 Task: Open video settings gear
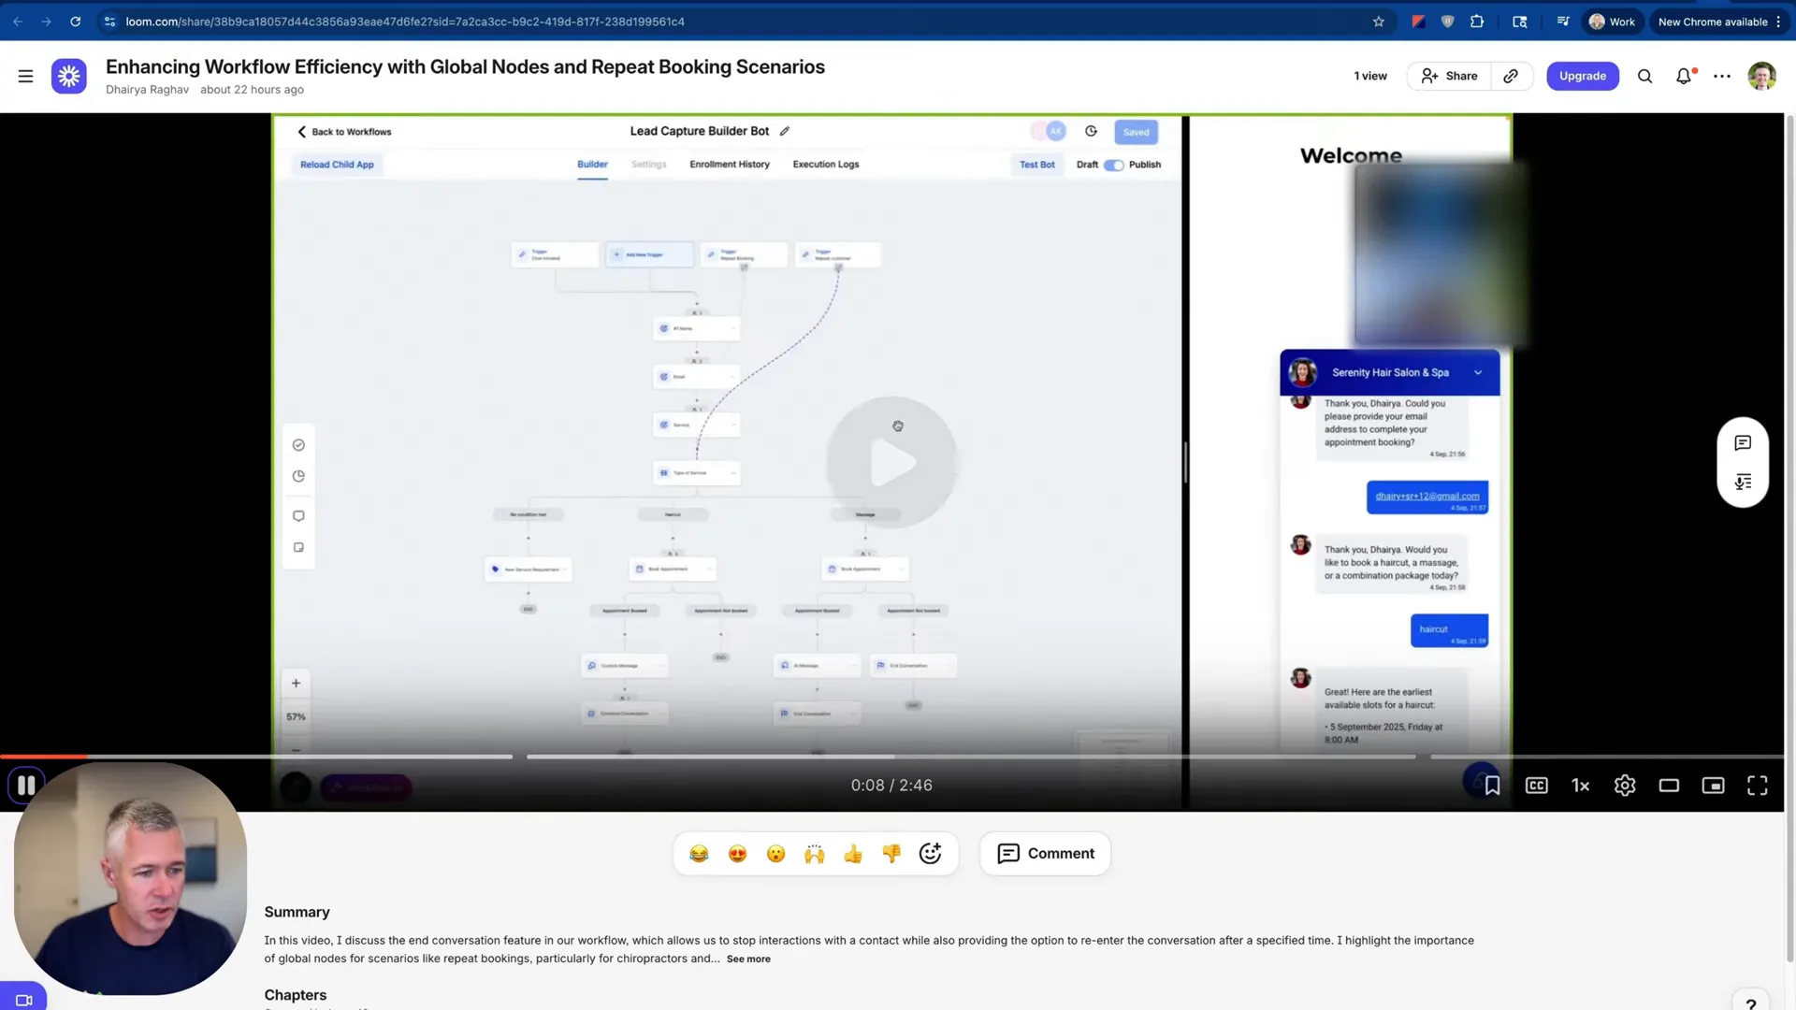(x=1625, y=786)
